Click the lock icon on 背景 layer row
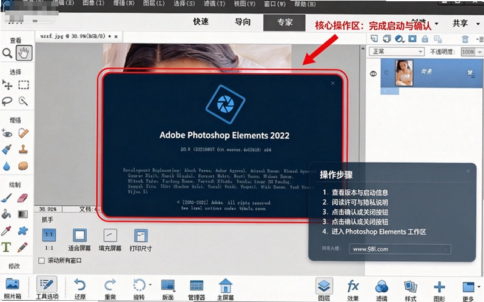The height and width of the screenshot is (302, 484). coord(471,73)
